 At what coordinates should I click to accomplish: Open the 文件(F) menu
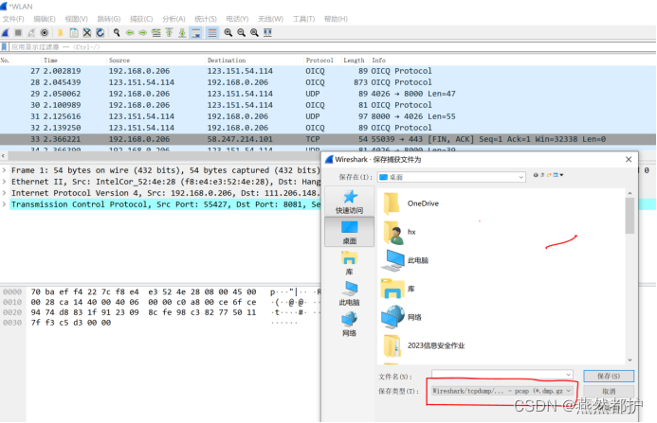tap(13, 19)
